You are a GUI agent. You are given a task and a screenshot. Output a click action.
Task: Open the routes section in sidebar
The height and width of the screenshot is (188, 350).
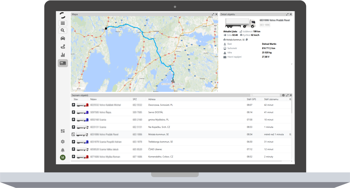[x=63, y=47]
